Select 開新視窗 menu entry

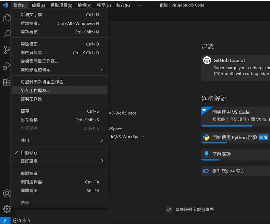click(60, 32)
